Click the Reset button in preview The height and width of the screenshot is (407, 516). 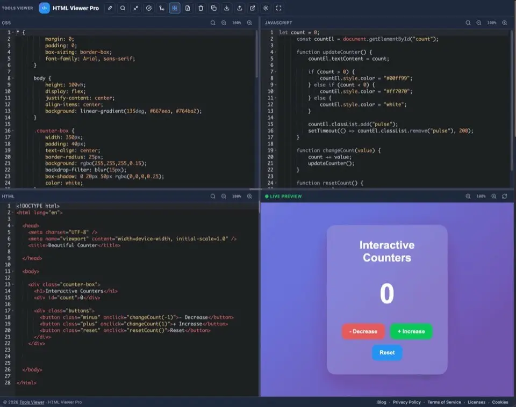387,352
